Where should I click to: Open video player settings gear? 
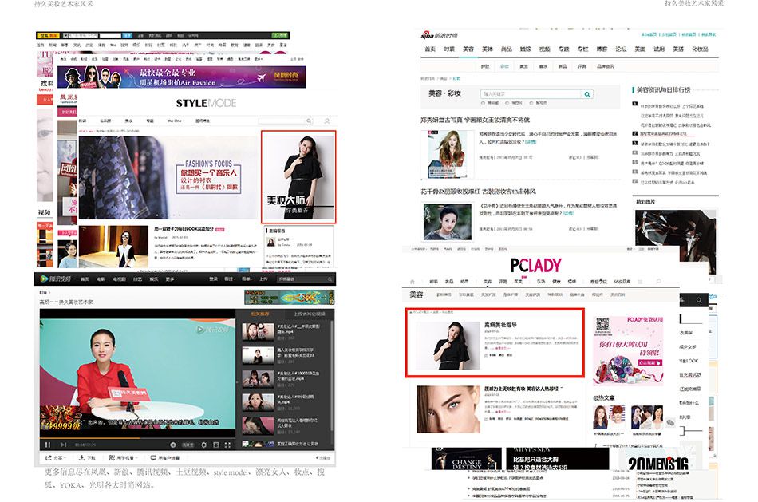[203, 445]
